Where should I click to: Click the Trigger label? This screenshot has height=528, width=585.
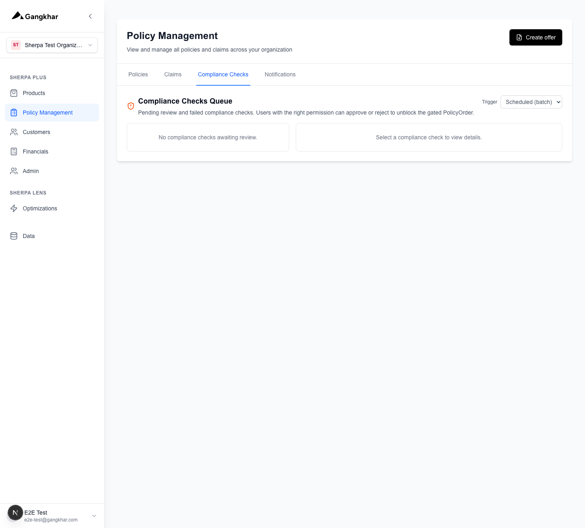point(490,102)
